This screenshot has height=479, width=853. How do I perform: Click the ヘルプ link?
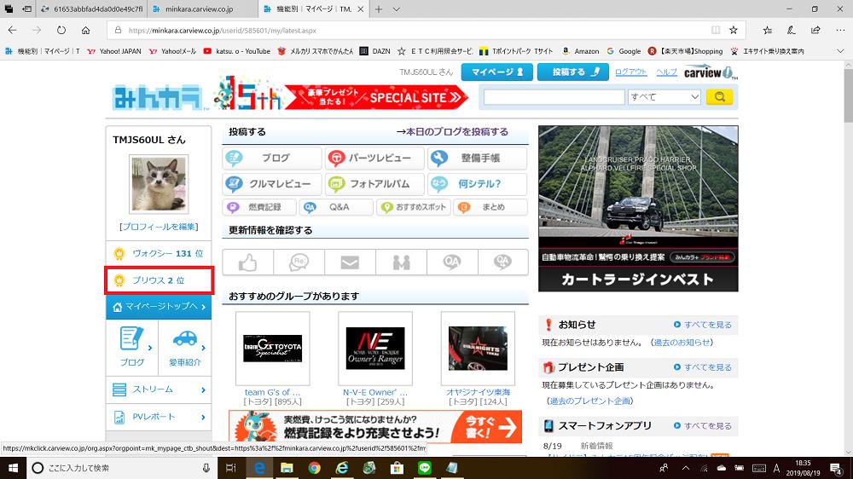tap(666, 72)
